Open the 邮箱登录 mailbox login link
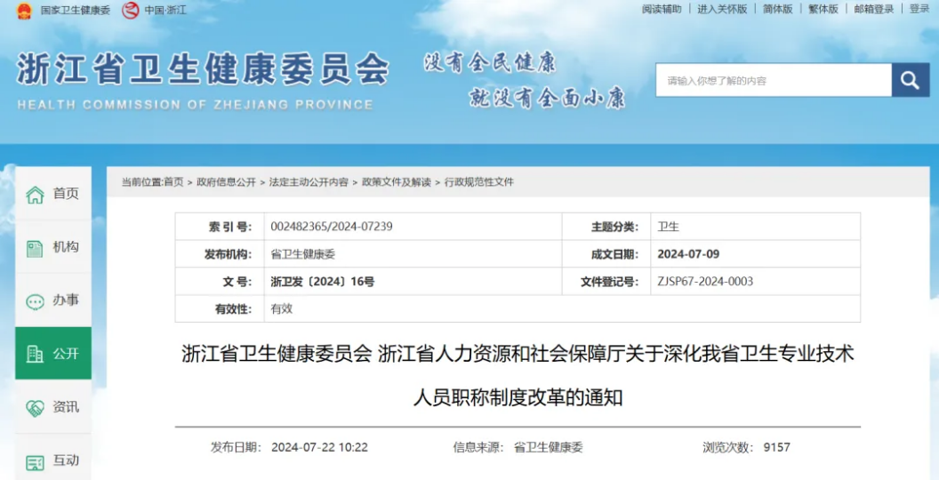Screen dimensions: 939x480 coord(873,9)
